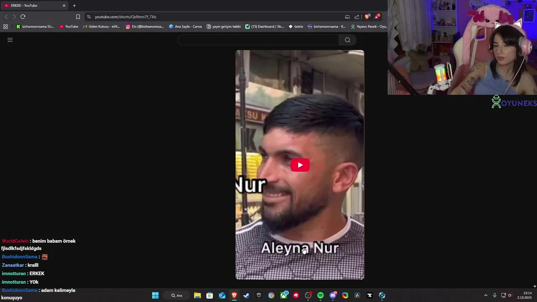Screen dimensions: 537x302
Task: Open the bishamonnsama Str... bookmark
Action: pos(35,26)
